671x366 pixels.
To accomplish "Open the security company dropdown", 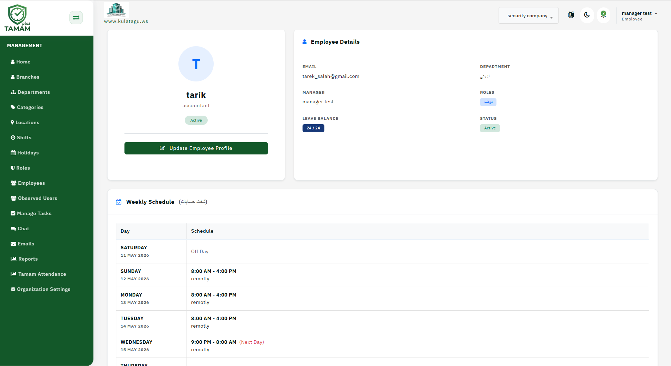I will pos(528,16).
